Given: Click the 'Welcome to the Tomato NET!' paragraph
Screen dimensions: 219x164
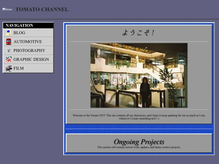Looking at the screenshot, I should pos(139,117).
